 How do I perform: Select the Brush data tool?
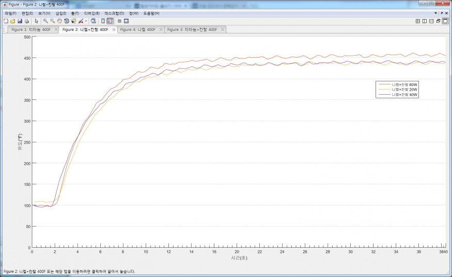pos(81,21)
